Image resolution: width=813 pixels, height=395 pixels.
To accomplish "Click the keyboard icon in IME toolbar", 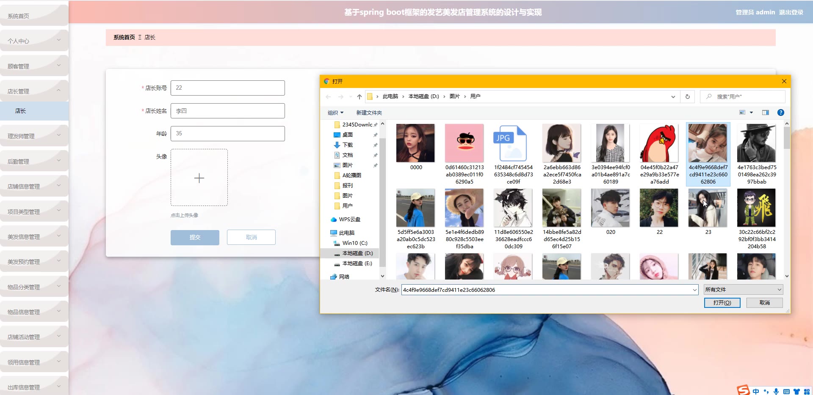I will 786,392.
